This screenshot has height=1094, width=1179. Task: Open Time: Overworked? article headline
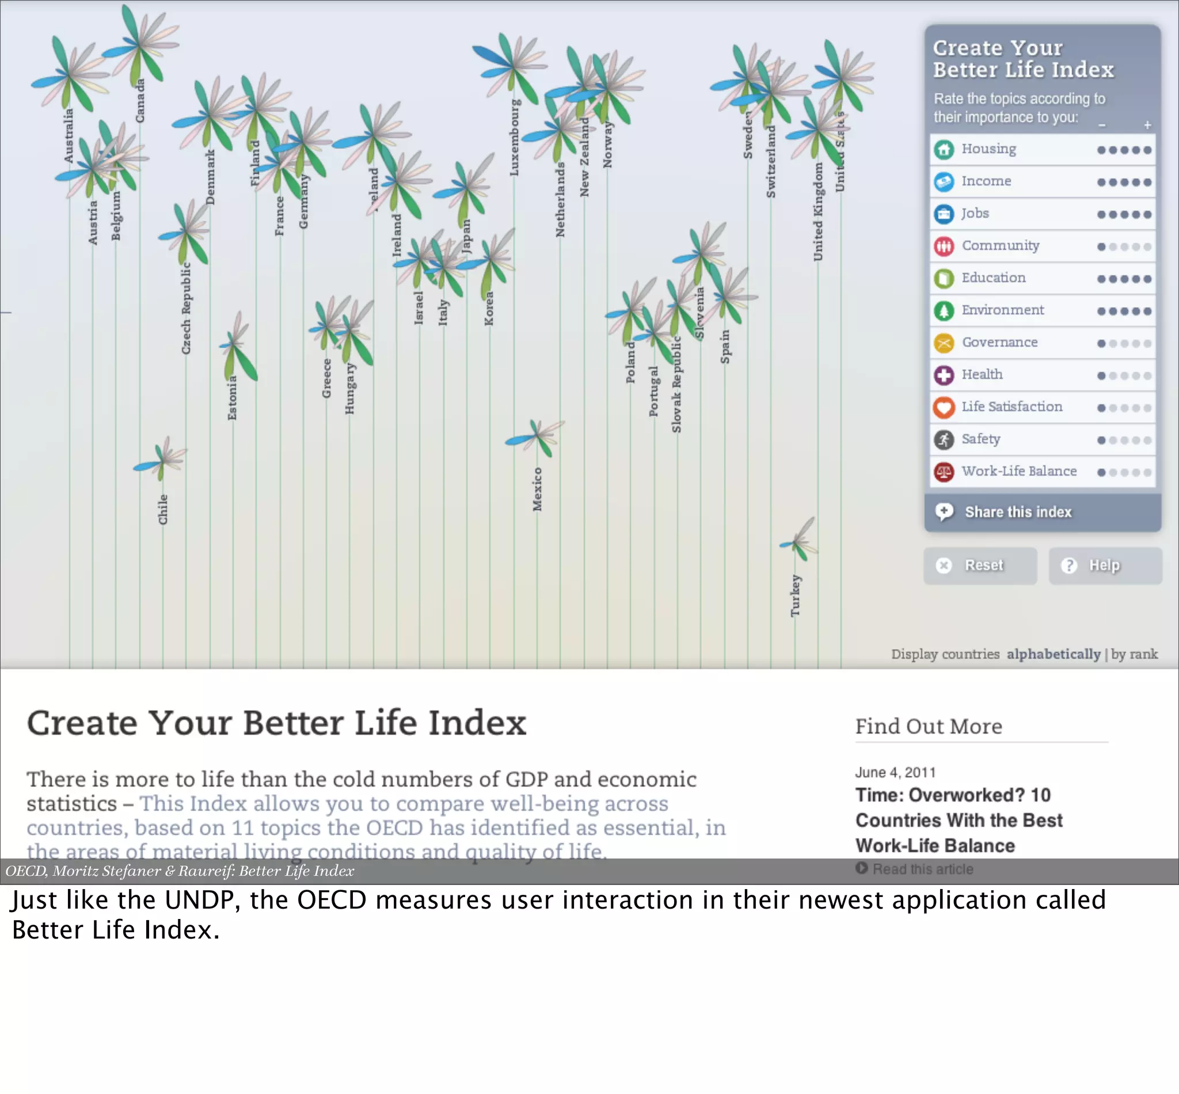point(959,820)
